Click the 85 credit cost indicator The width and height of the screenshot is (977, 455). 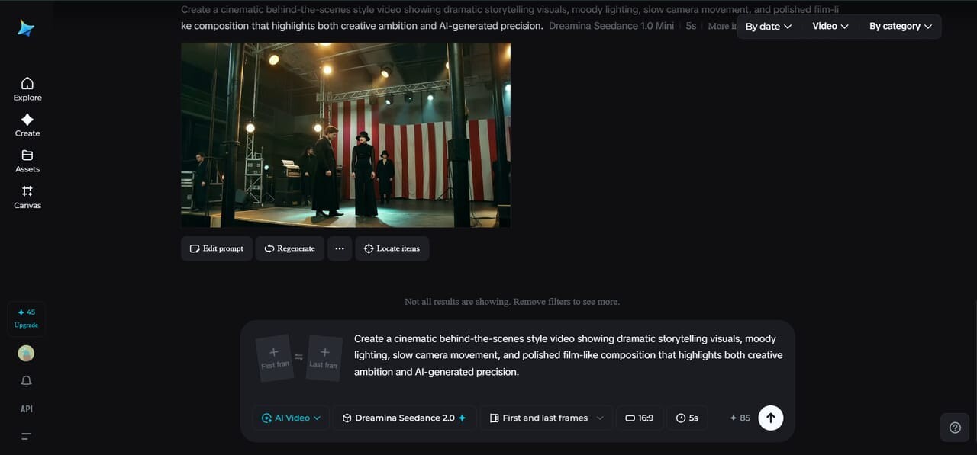tap(740, 418)
